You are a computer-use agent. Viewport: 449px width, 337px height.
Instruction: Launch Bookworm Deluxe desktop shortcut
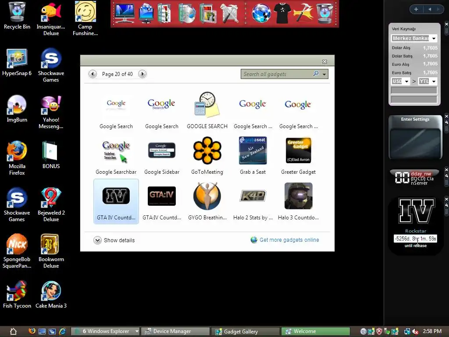coord(51,251)
